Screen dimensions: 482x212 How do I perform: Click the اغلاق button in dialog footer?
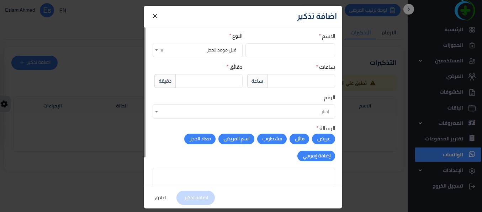(161, 198)
